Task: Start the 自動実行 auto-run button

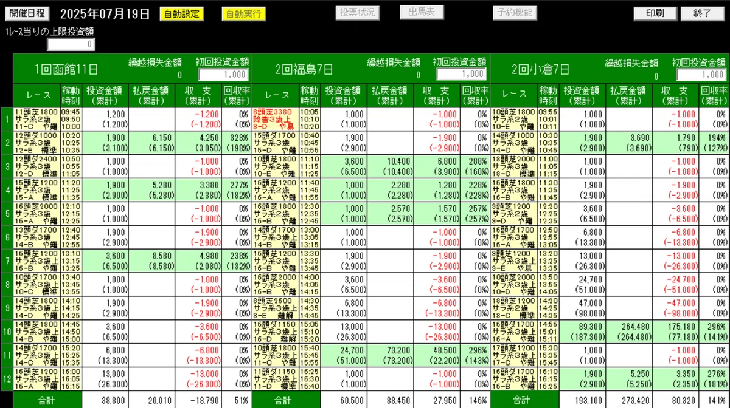Action: tap(244, 13)
